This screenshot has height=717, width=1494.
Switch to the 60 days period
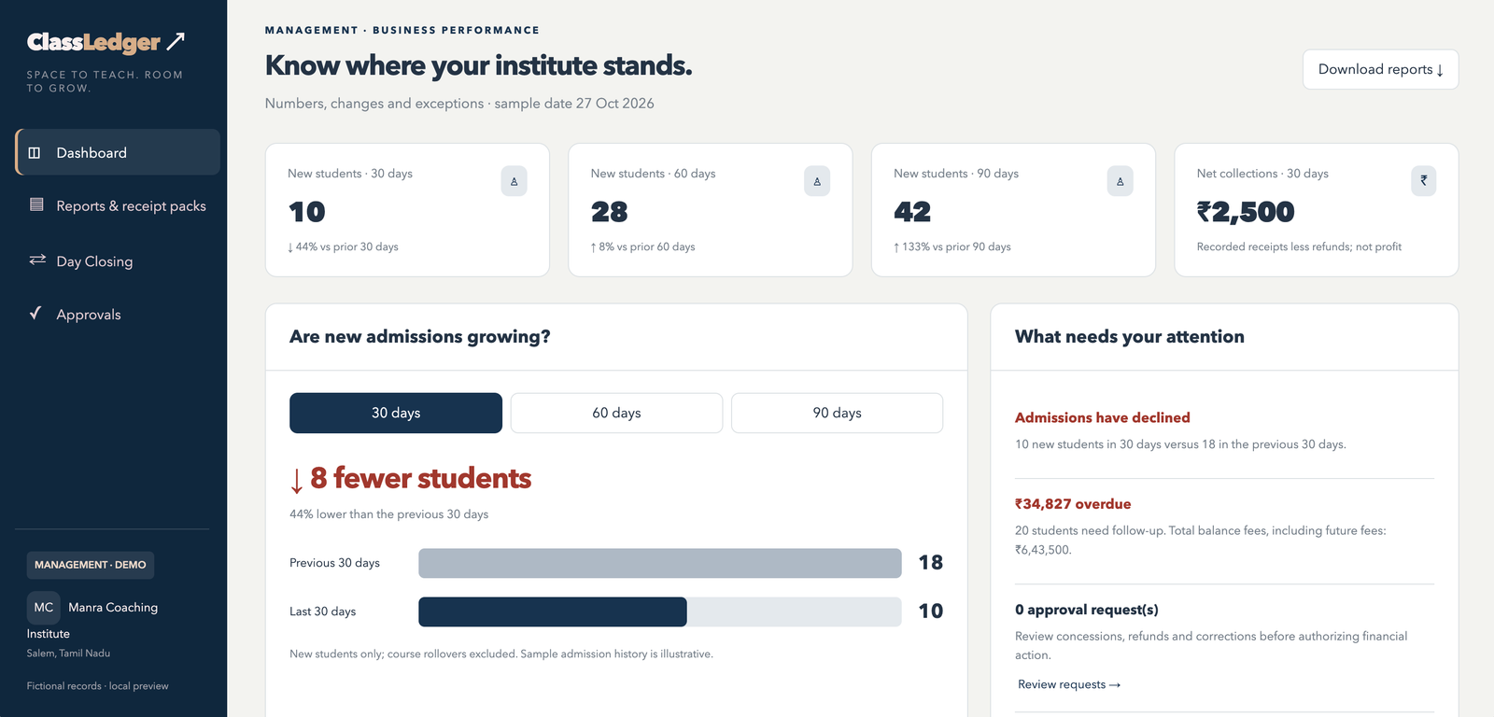[616, 413]
